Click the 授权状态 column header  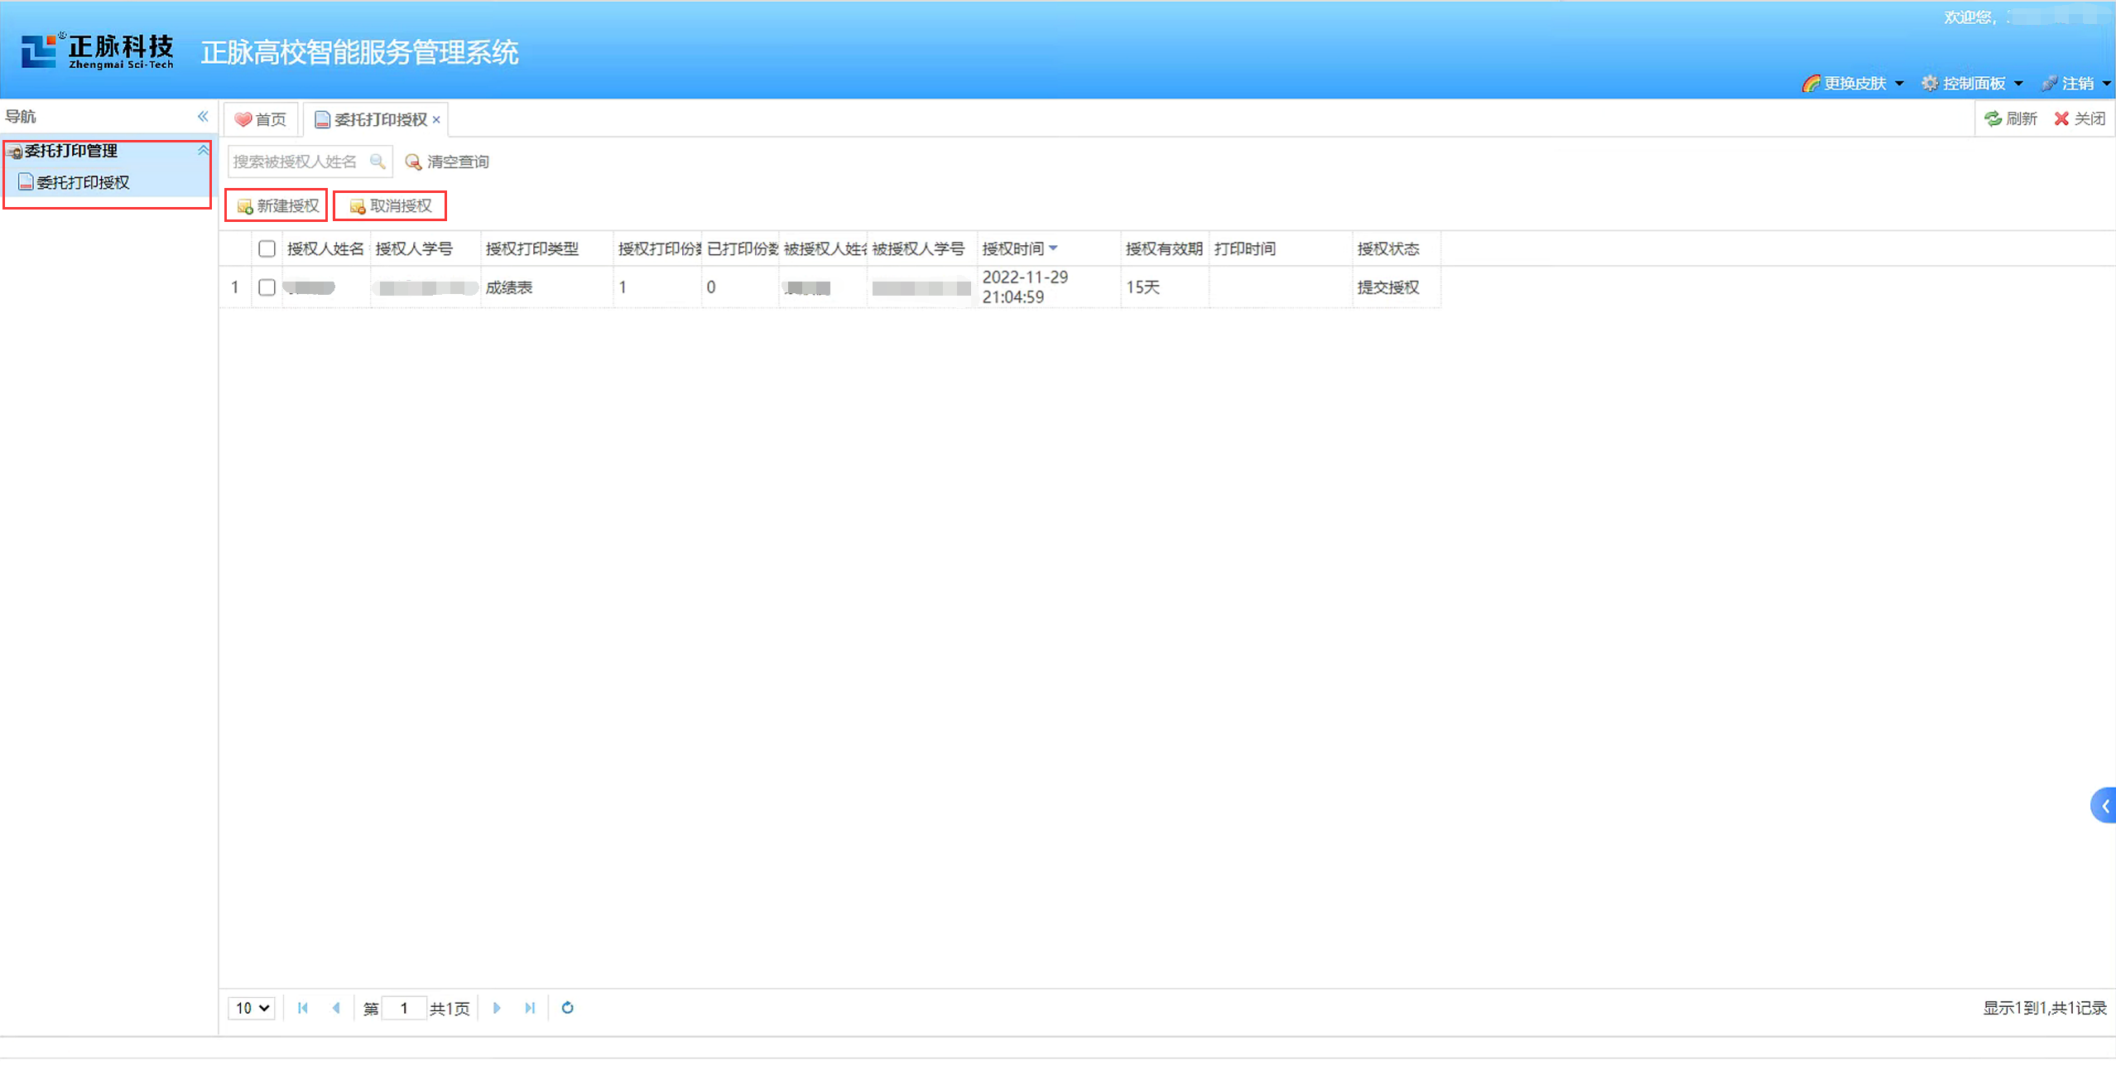tap(1396, 248)
